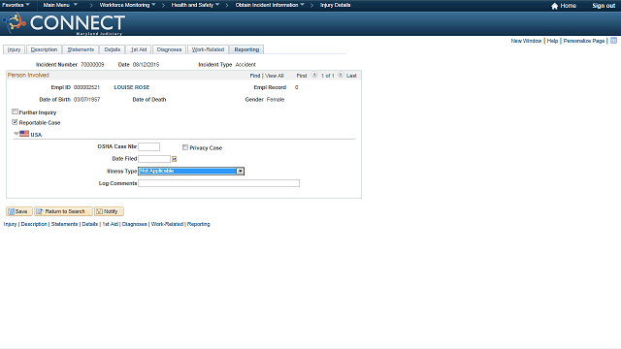Click the bottom Description page link

pos(34,224)
